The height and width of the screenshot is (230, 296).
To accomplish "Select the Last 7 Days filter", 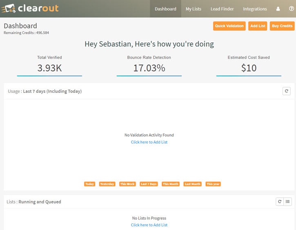I will point(149,184).
